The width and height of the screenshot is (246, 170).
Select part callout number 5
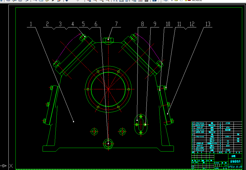click(83, 24)
